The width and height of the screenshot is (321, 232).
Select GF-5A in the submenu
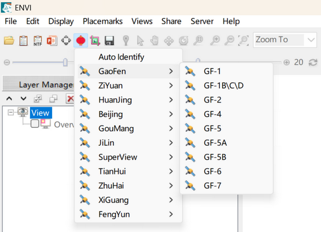(226, 143)
